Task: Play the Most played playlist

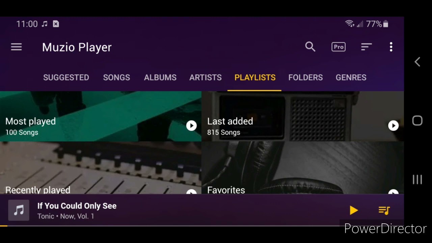Action: pos(191,126)
